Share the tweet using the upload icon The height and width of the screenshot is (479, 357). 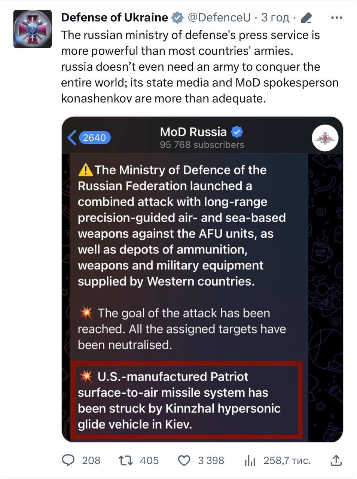[x=336, y=460]
